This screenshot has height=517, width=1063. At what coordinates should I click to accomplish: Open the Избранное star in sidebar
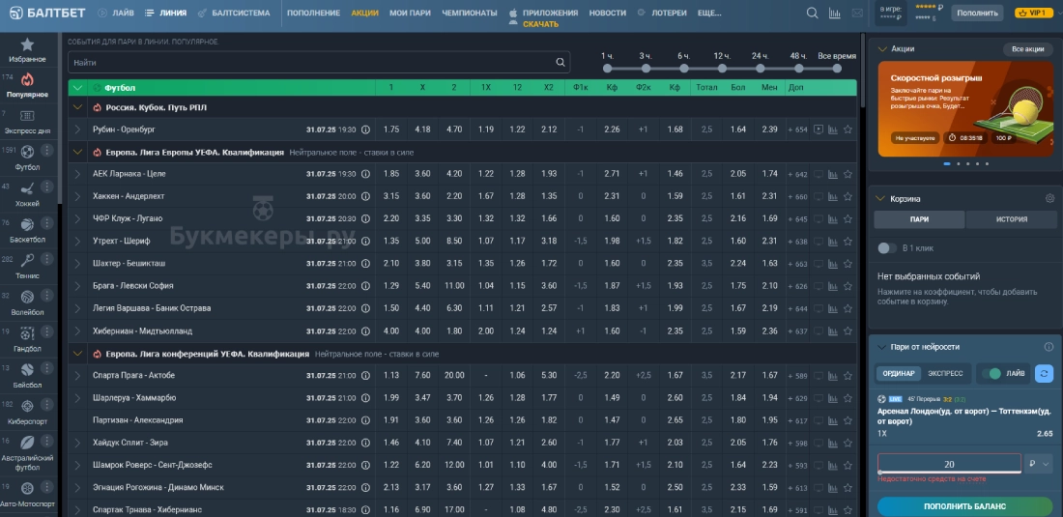[27, 44]
